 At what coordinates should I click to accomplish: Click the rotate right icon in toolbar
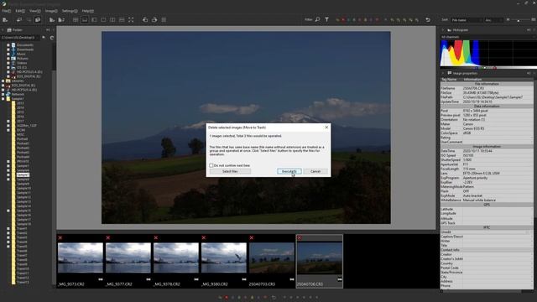(154, 20)
